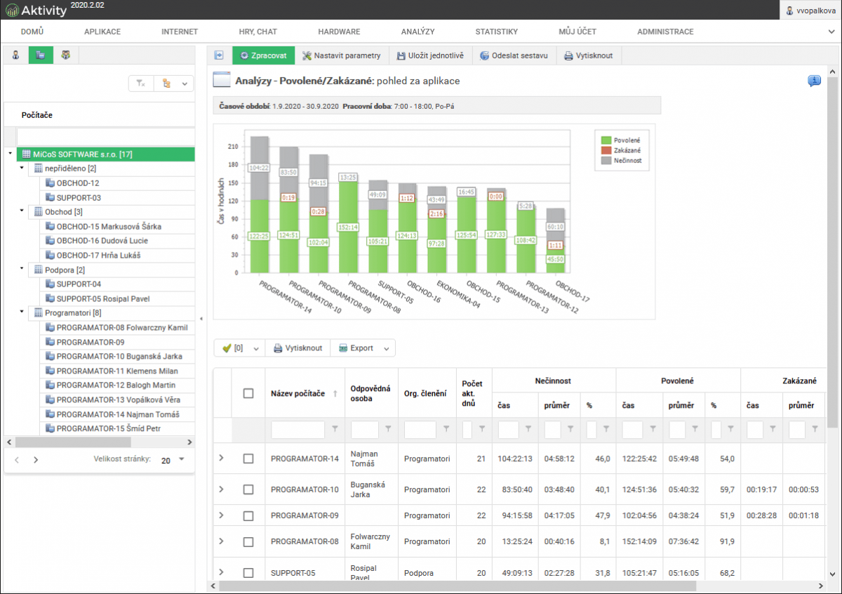Select the SUPPORT-05 row checkbox
The height and width of the screenshot is (594, 842).
pos(248,573)
